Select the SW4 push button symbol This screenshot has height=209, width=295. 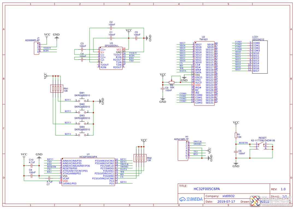pyautogui.click(x=82, y=135)
